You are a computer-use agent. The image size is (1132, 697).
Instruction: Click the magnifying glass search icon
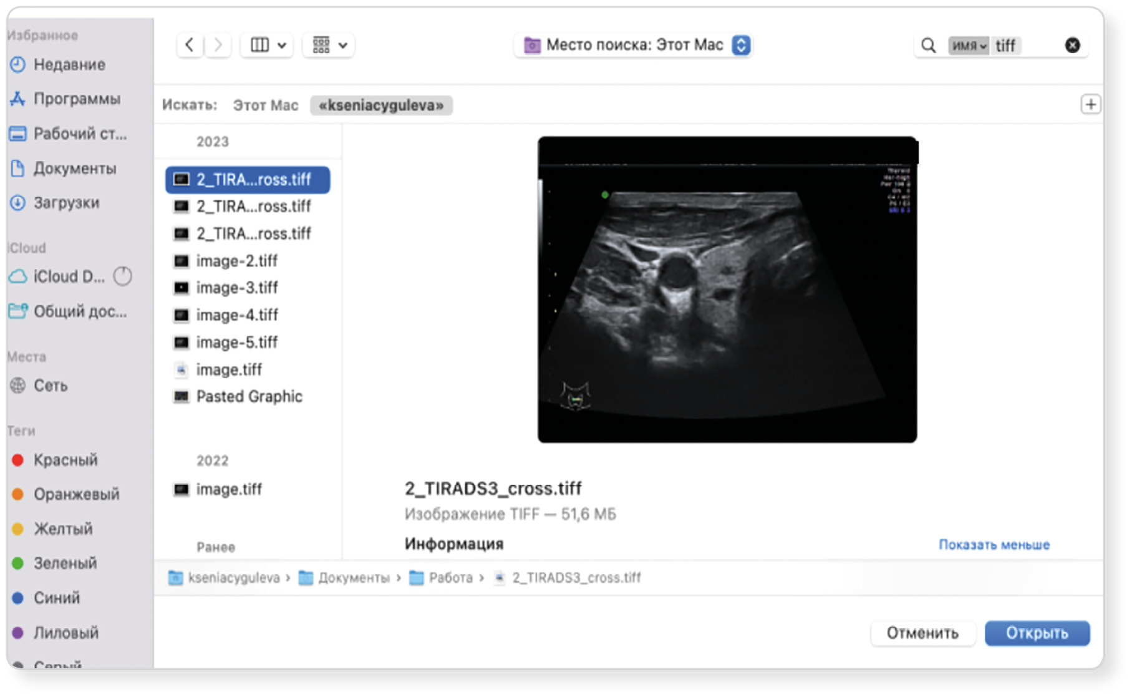point(928,46)
